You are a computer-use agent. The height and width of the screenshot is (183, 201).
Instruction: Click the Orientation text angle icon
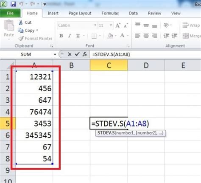(x=166, y=25)
